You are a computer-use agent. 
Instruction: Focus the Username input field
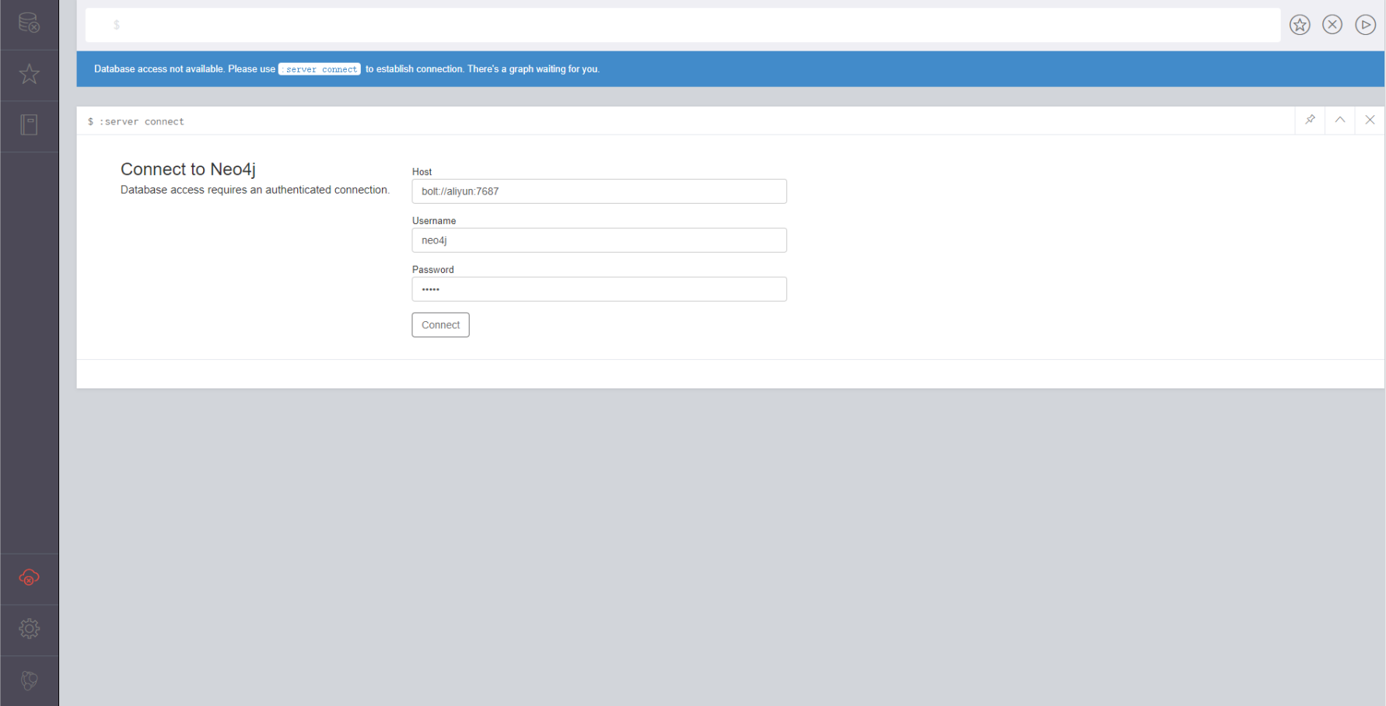[599, 240]
